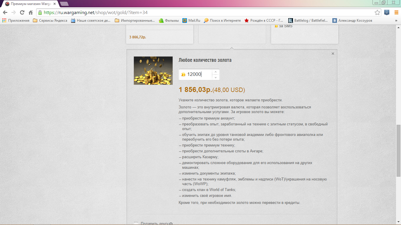The height and width of the screenshot is (225, 401).
Task: Bookmark this page with the star icon
Action: click(378, 12)
